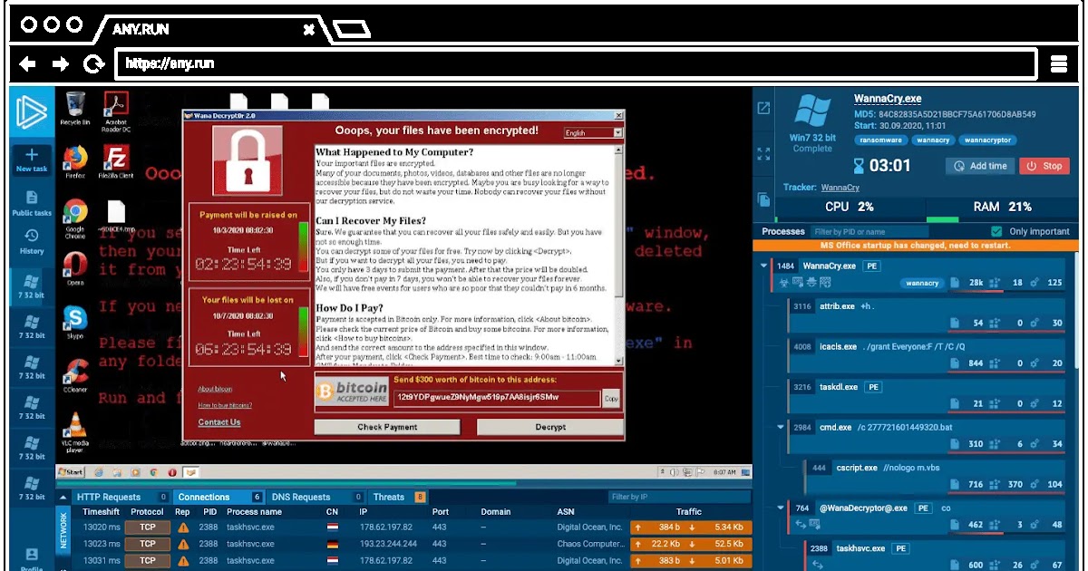Collapse the cmd.exe process node
The image size is (1088, 571).
[780, 427]
